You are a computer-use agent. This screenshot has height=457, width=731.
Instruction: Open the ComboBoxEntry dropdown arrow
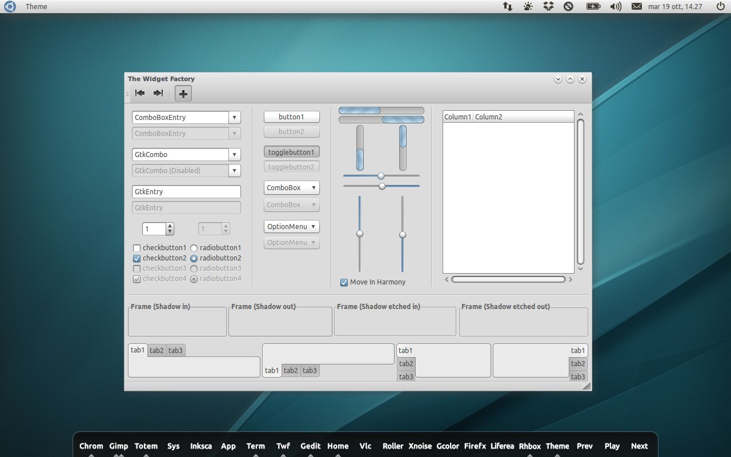tap(234, 117)
